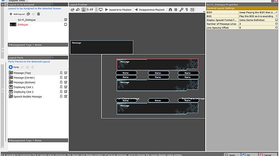
Task: Open the BGM setting arrow
Action: click(x=276, y=12)
